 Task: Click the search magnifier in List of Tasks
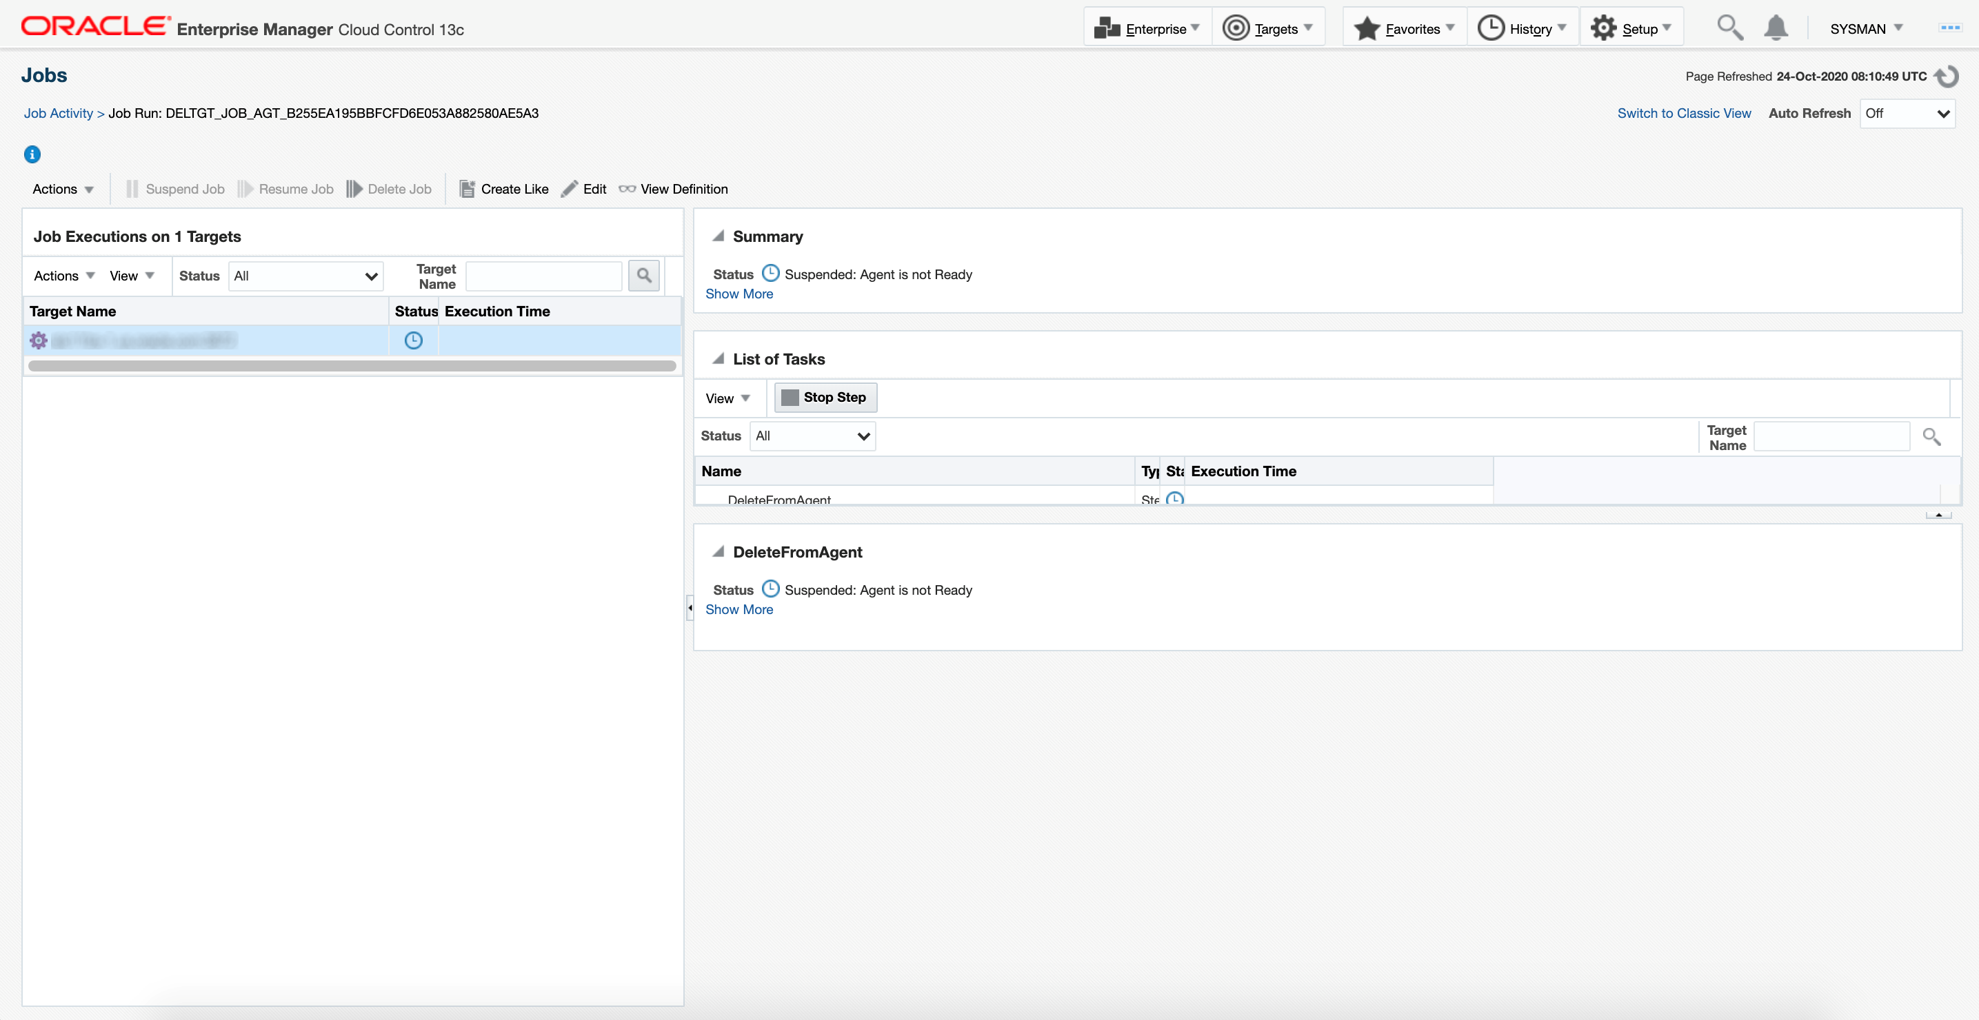point(1931,437)
